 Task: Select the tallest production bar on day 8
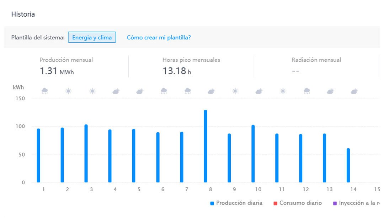(x=205, y=146)
